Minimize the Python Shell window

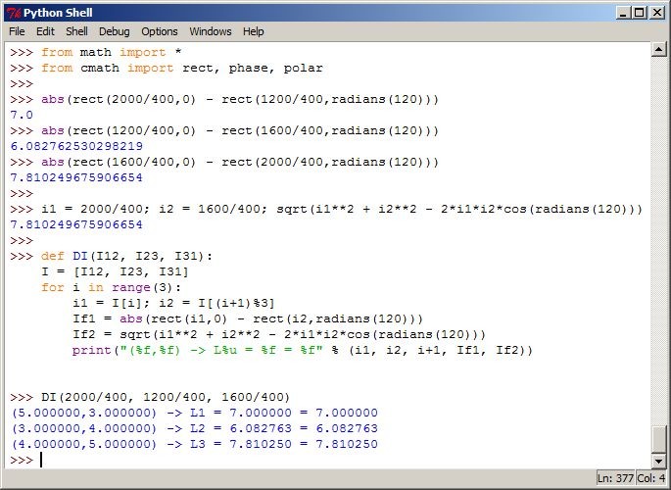tap(623, 13)
